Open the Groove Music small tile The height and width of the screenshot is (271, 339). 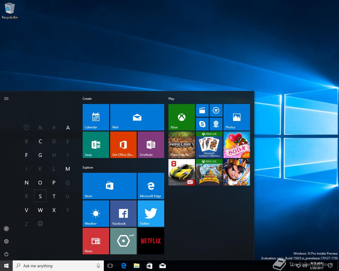[216, 110]
